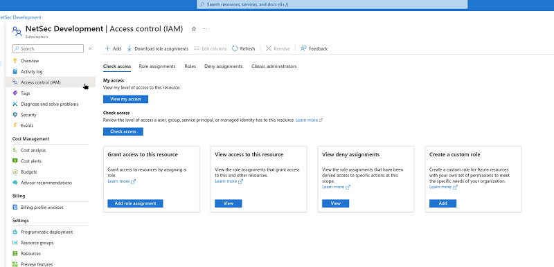Favorite the page with the star icon

click(x=194, y=29)
